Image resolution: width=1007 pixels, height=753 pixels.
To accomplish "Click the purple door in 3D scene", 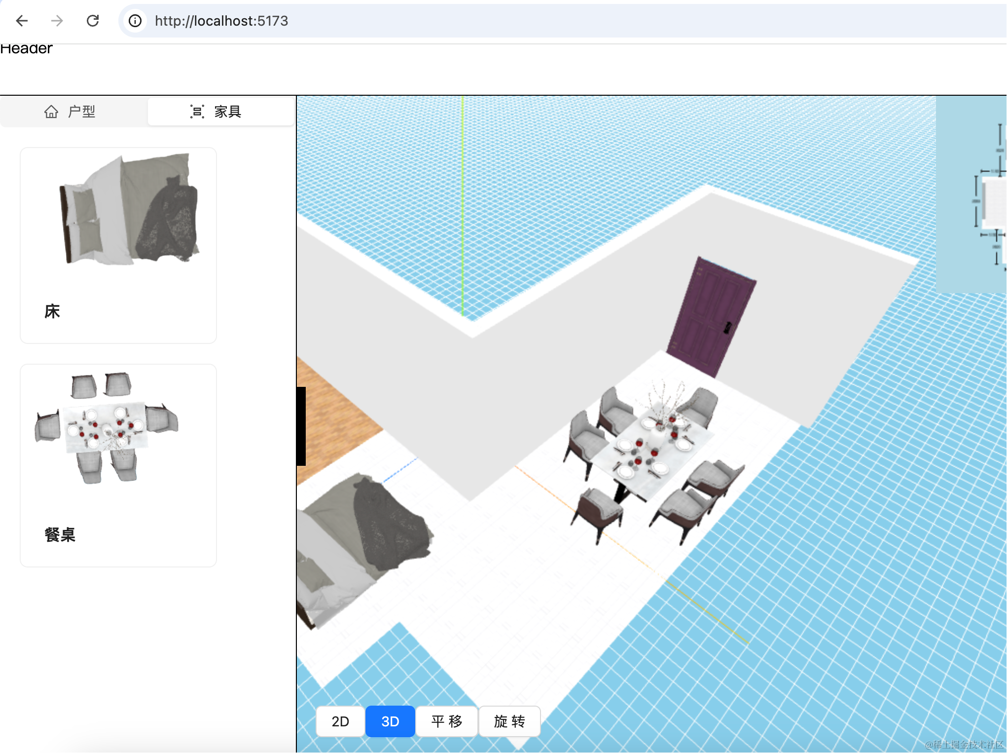I will coord(711,317).
